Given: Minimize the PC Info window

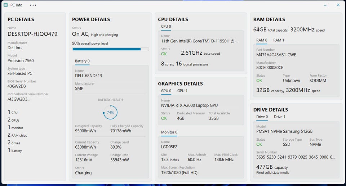Looking at the screenshot, I should [325, 5].
